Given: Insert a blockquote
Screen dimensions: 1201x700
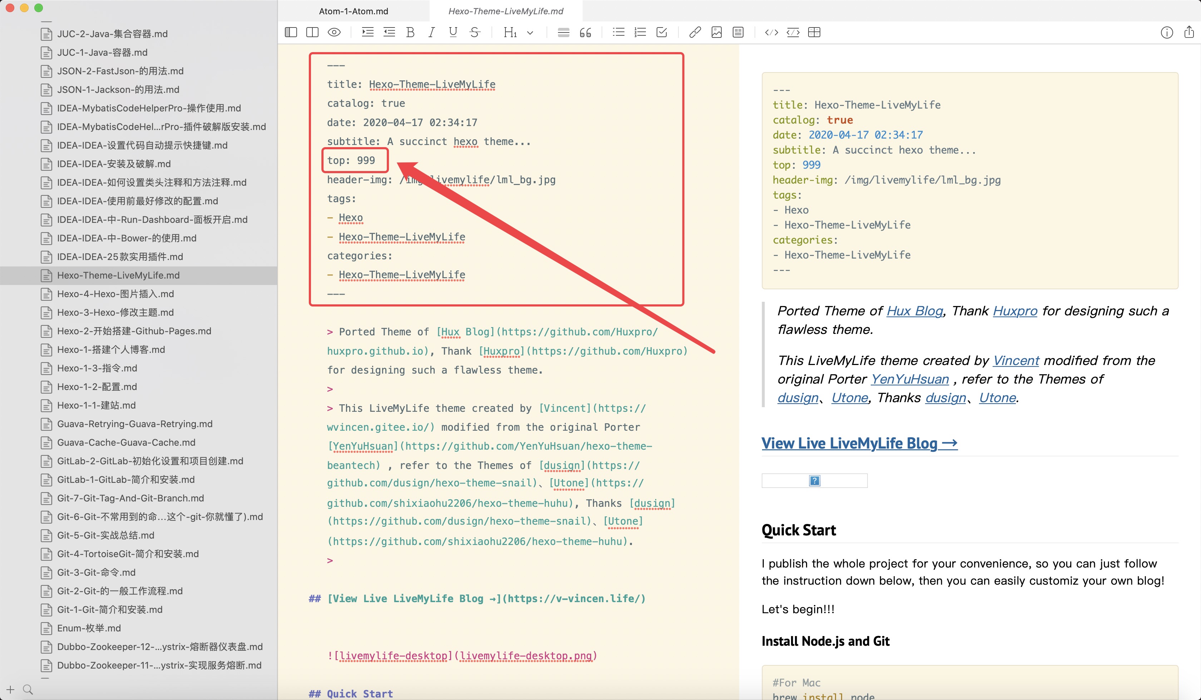Looking at the screenshot, I should click(x=585, y=32).
